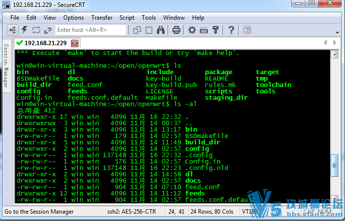Maximize the SecureCRT window
This screenshot has height=221, width=345.
click(x=312, y=3)
